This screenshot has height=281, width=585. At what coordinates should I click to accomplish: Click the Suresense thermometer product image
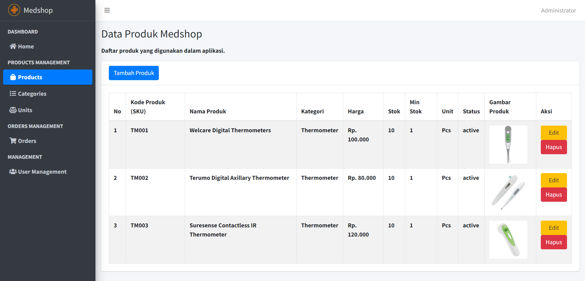508,240
